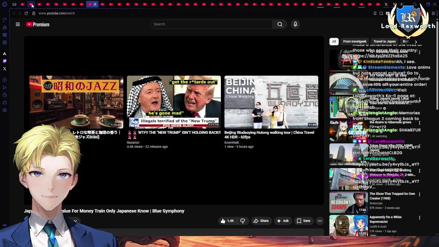Open the Extensions cube sidebar icon
Image resolution: width=439 pixels, height=247 pixels.
click(5, 103)
